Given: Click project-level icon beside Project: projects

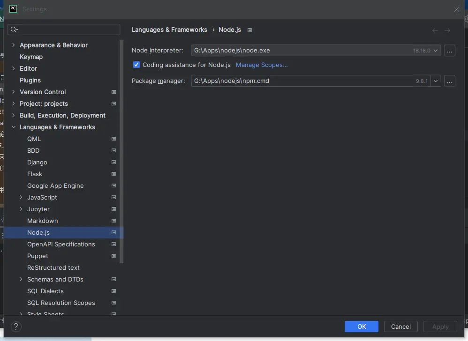Looking at the screenshot, I should (x=113, y=104).
